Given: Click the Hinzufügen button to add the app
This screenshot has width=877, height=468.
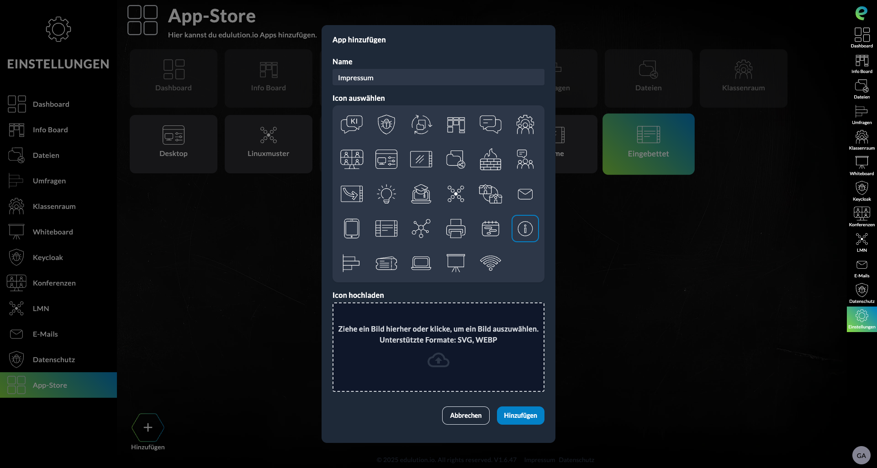Looking at the screenshot, I should 520,416.
